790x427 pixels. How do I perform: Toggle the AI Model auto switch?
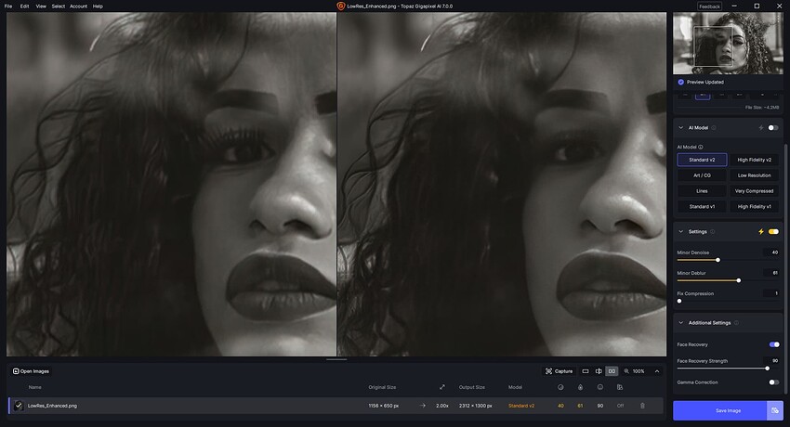773,128
